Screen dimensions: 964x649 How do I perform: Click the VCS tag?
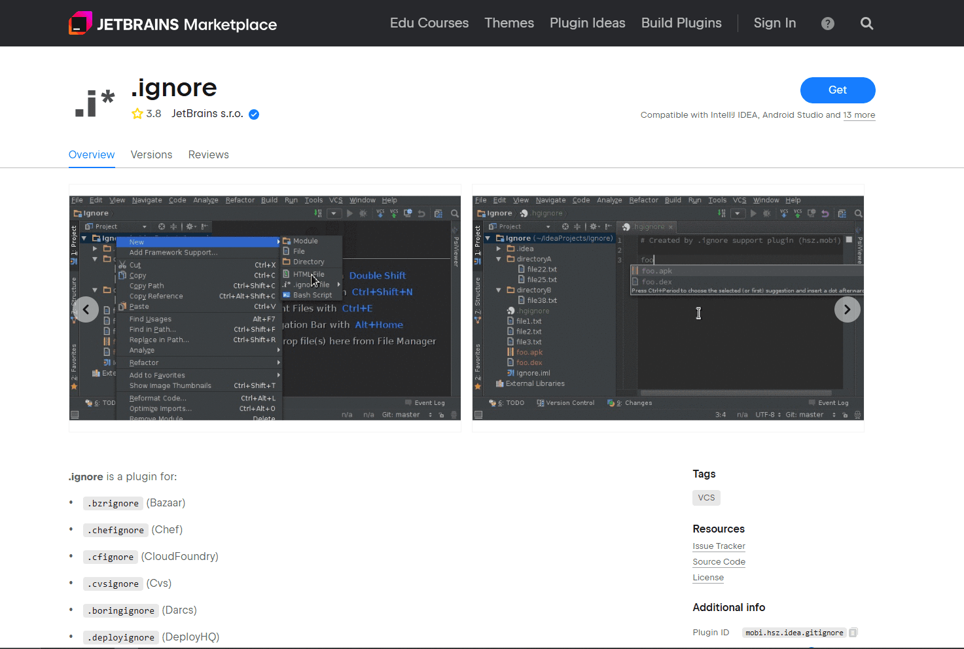coord(706,498)
